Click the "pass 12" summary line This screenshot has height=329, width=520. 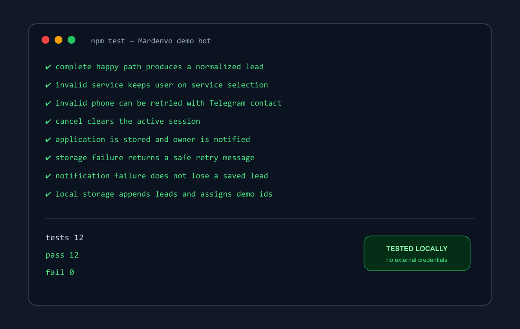[62, 255]
